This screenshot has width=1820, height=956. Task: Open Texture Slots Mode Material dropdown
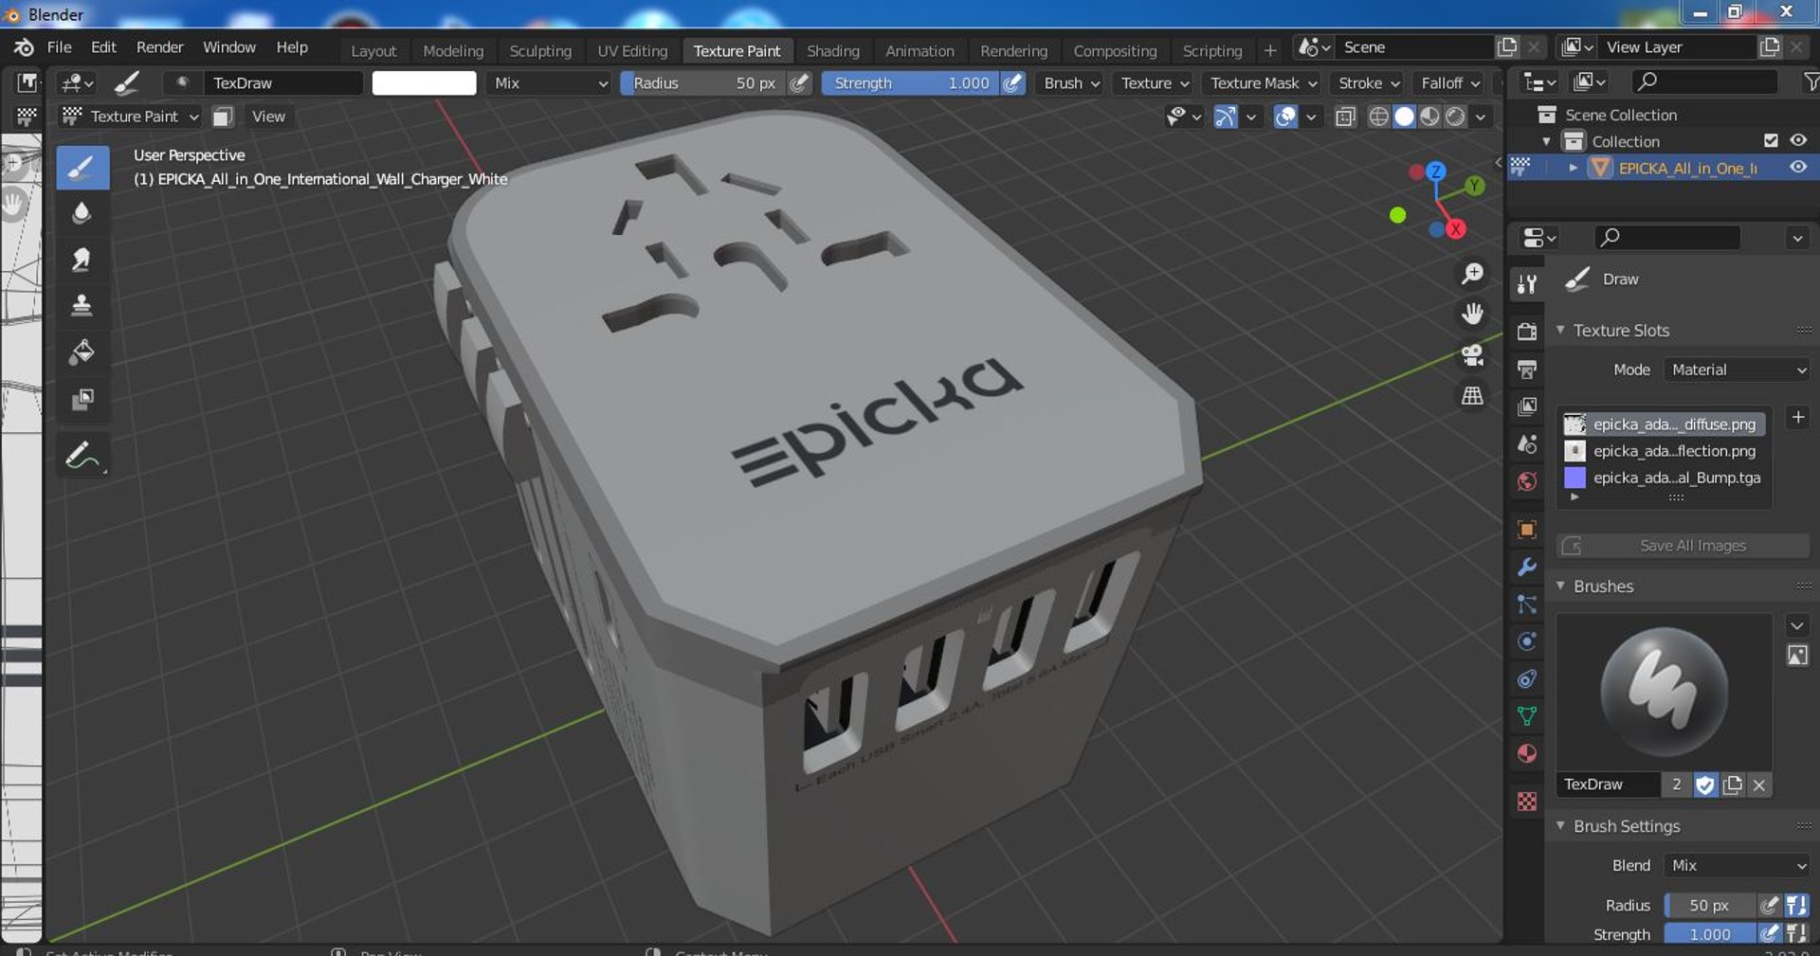[x=1737, y=370]
